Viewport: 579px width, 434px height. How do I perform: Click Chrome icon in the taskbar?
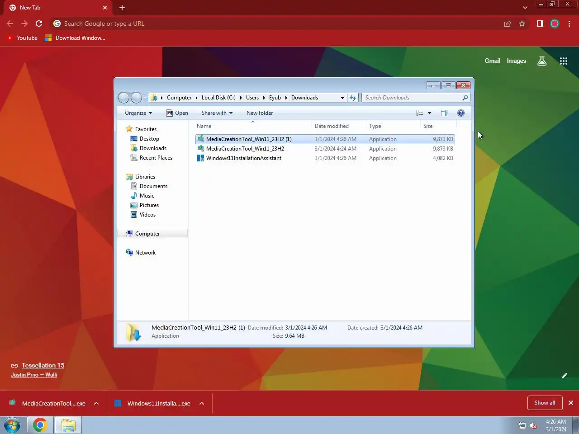[x=40, y=425]
